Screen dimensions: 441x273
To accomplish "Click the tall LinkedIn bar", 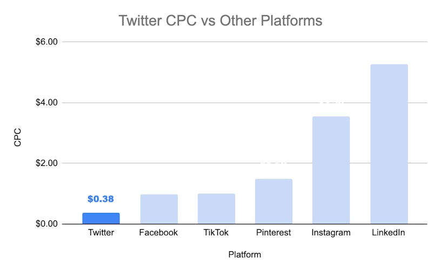I will click(389, 144).
